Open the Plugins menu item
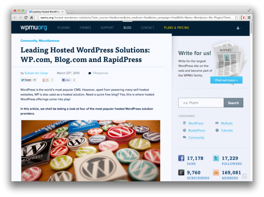The width and height of the screenshot is (264, 197). click(x=63, y=28)
